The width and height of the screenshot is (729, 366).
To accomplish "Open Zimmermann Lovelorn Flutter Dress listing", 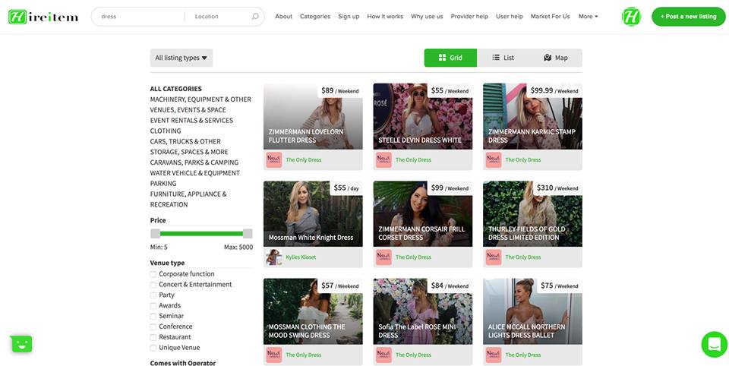I will click(313, 116).
